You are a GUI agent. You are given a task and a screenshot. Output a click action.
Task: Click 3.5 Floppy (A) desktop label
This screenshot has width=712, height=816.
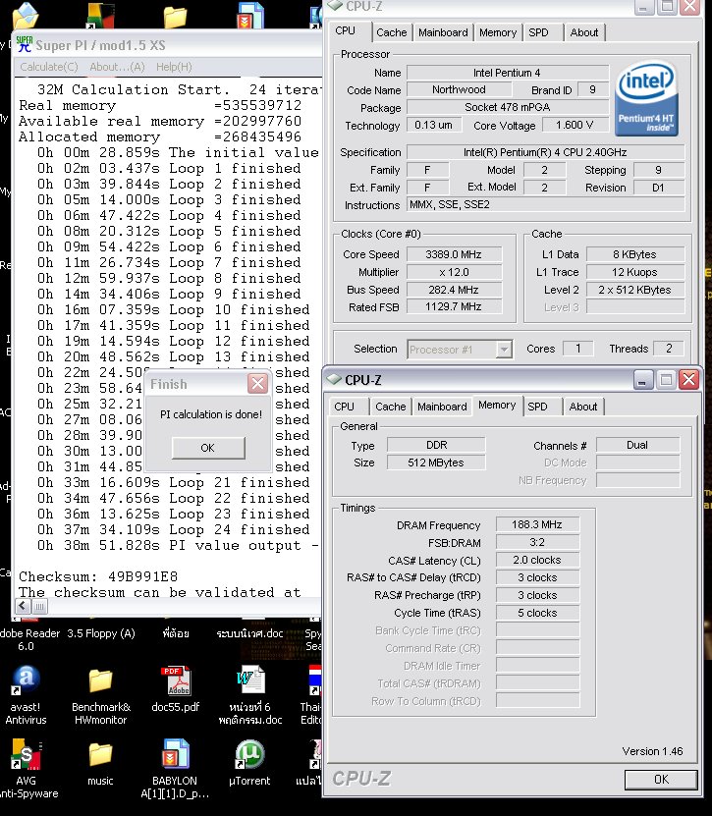[x=101, y=633]
